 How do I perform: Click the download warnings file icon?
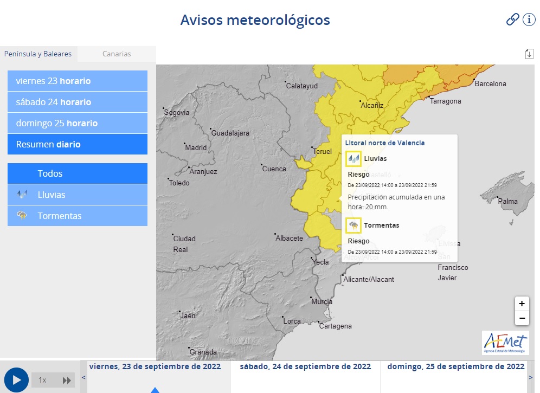tap(529, 54)
